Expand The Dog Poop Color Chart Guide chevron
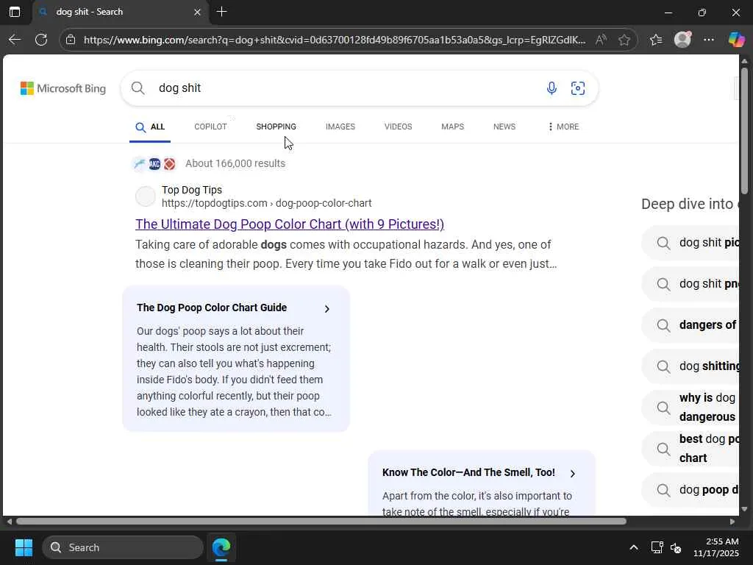This screenshot has height=565, width=753. tap(327, 308)
